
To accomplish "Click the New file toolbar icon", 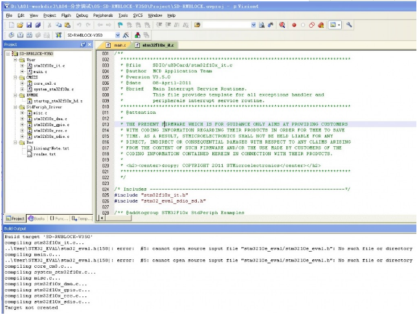I will (12, 25).
